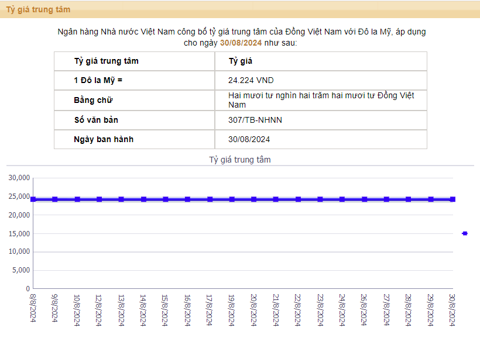The height and width of the screenshot is (338, 480).
Task: Click the chart title 'Tỷ giá trung tâm'
Action: click(240, 160)
